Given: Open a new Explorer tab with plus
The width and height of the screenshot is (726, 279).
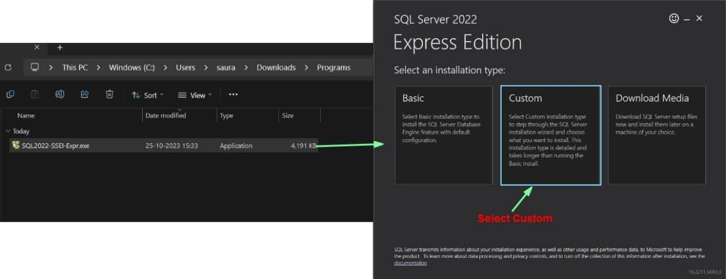Looking at the screenshot, I should tap(60, 47).
